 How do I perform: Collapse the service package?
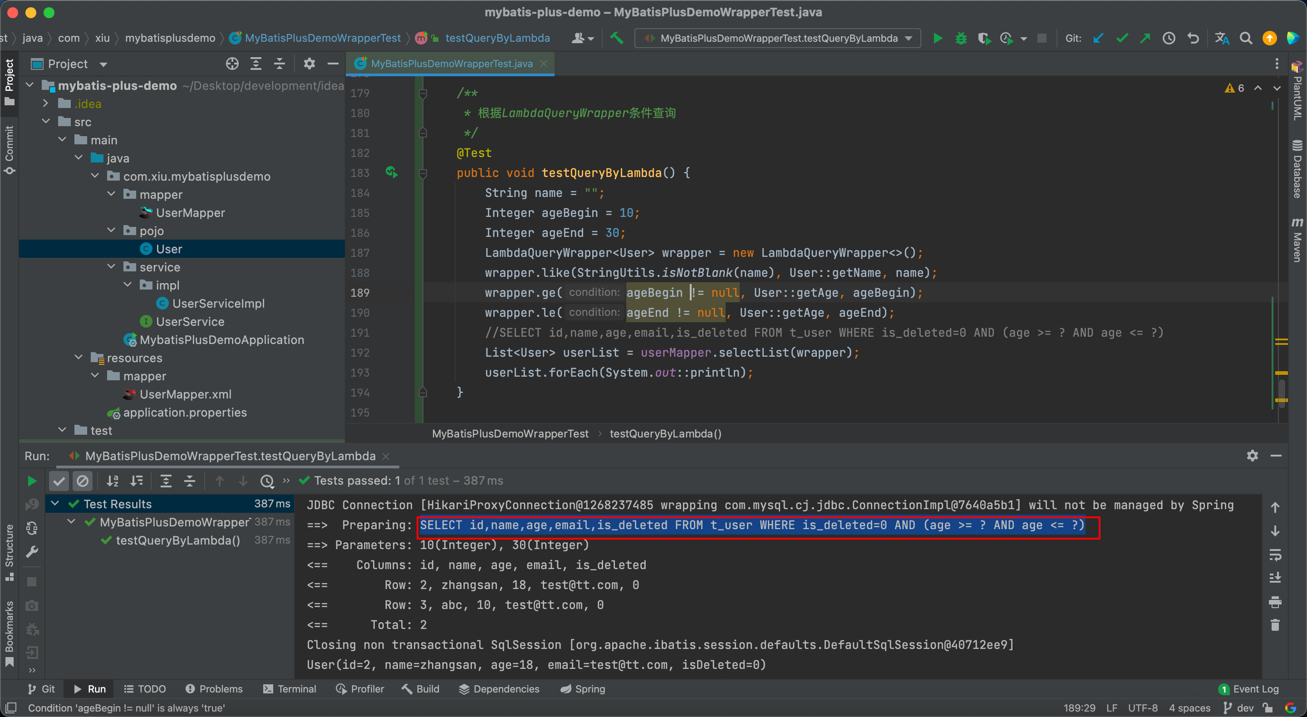[111, 267]
